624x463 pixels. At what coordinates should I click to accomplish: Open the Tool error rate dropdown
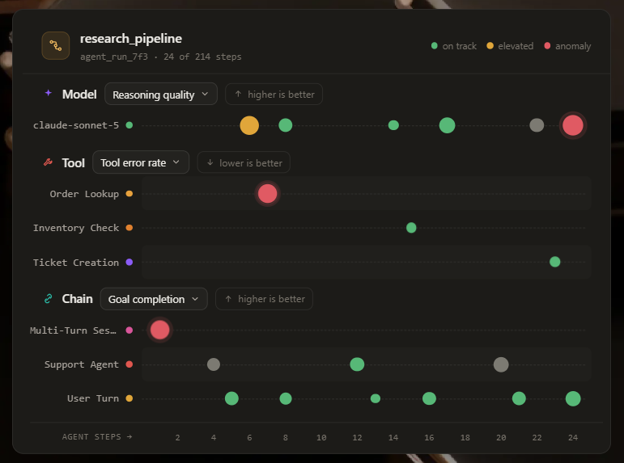tap(141, 162)
